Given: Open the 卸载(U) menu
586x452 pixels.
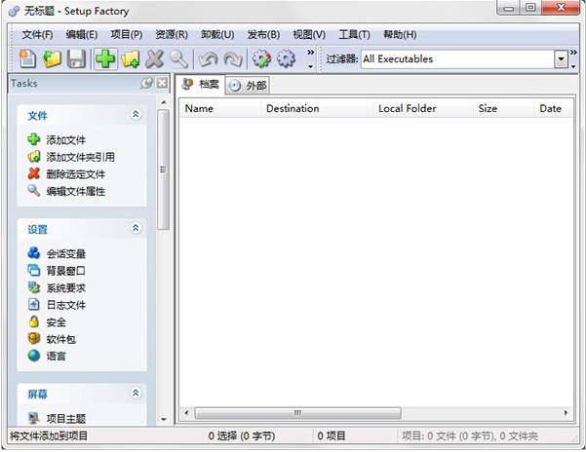Looking at the screenshot, I should tap(217, 35).
